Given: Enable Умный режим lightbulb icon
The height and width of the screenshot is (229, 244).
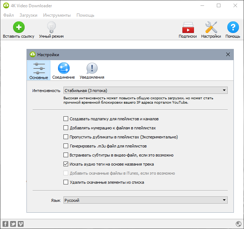Looking at the screenshot, I should pyautogui.click(x=51, y=27).
